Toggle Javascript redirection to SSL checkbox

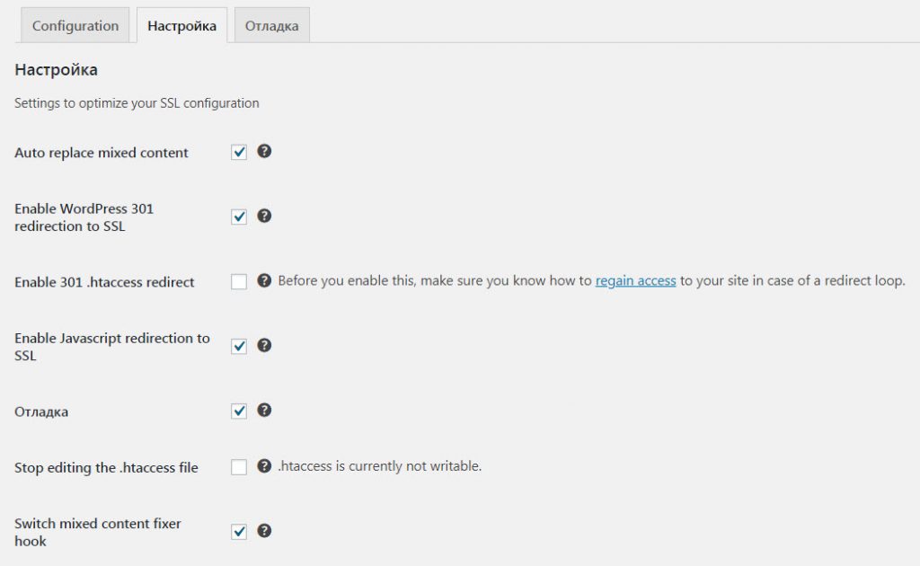(x=239, y=346)
